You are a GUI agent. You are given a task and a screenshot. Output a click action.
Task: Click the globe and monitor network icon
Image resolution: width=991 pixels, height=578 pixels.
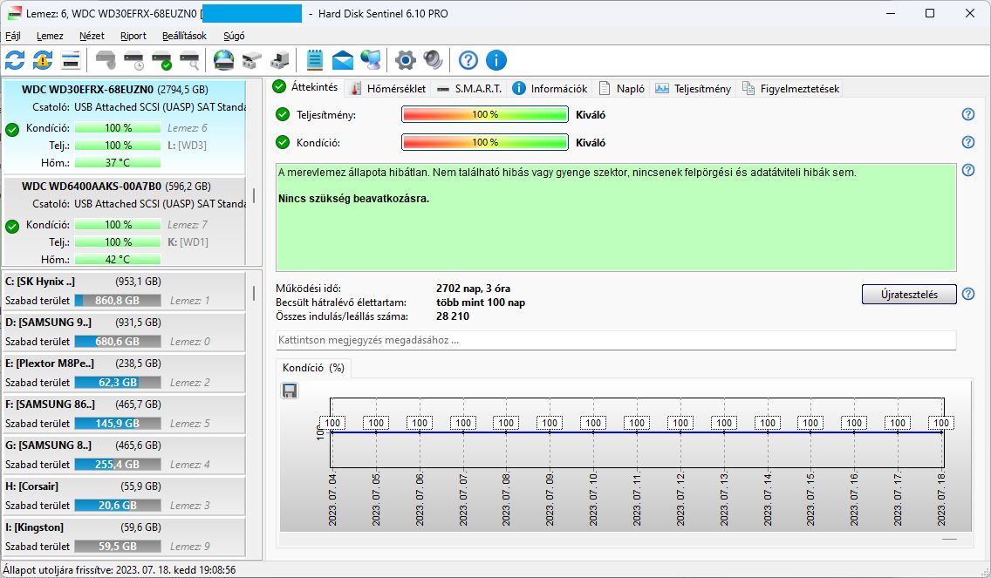[x=371, y=61]
